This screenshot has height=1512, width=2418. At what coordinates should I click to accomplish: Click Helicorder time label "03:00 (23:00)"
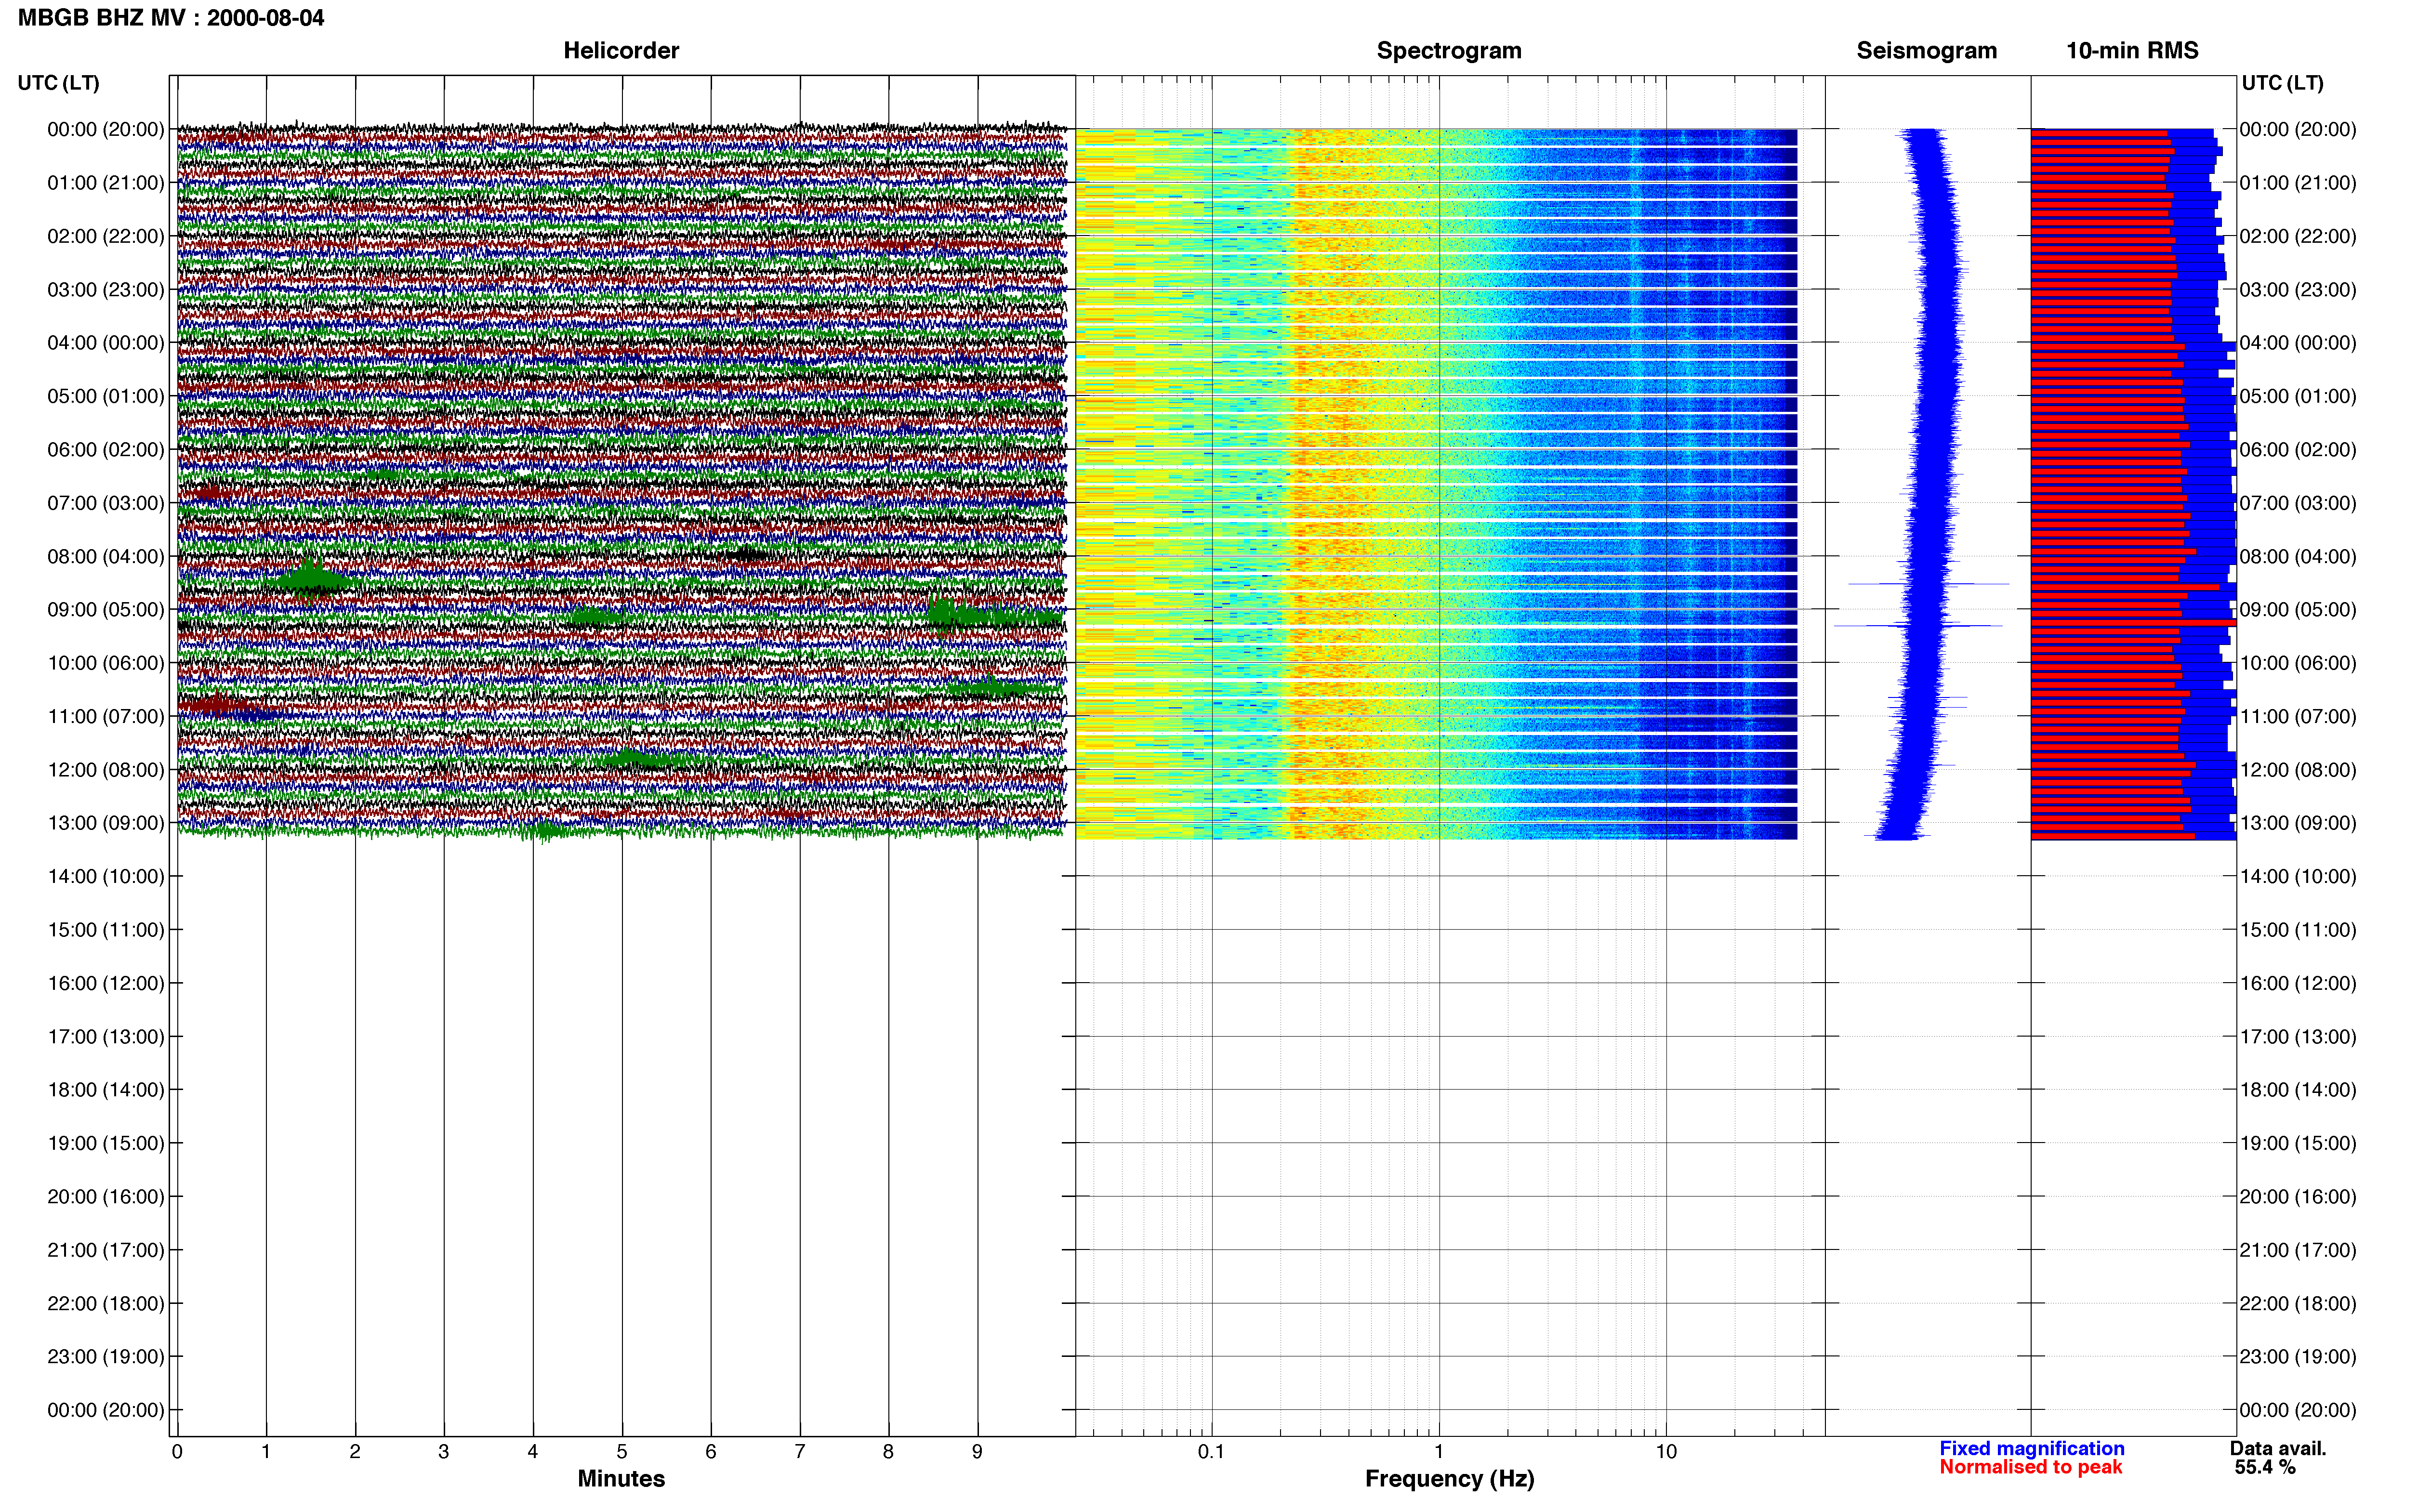tap(106, 290)
